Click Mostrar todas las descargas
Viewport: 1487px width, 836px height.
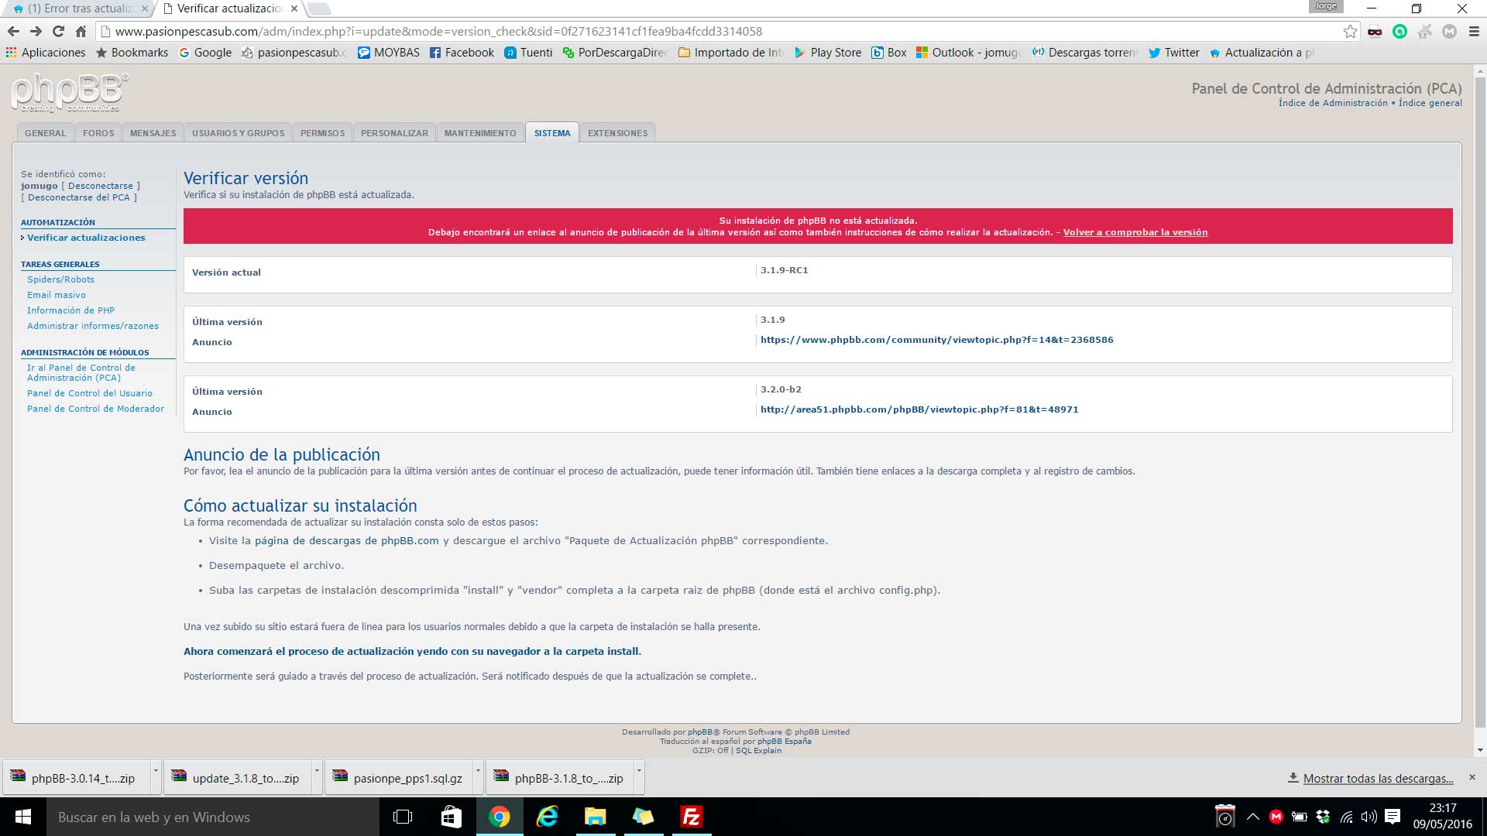tap(1378, 779)
